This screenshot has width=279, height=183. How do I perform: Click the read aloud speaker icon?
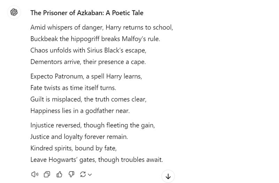[35, 174]
